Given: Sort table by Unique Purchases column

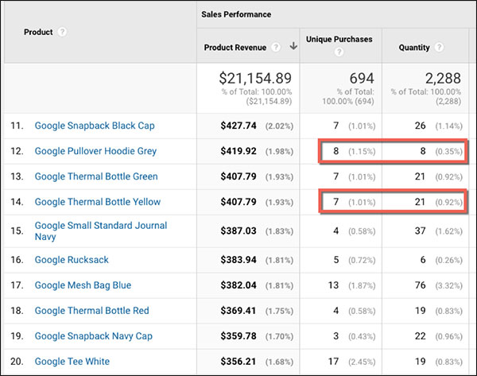Looking at the screenshot, I should click(339, 40).
